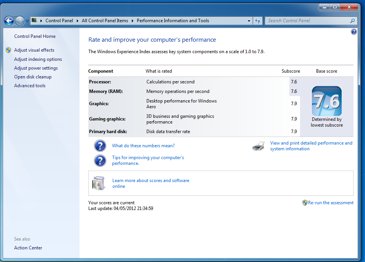Click the Last update timestamp text

[x=120, y=208]
